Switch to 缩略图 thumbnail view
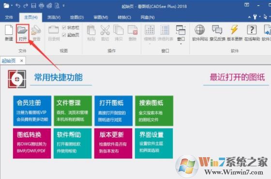Screen dimensions: 271x179 150,33
